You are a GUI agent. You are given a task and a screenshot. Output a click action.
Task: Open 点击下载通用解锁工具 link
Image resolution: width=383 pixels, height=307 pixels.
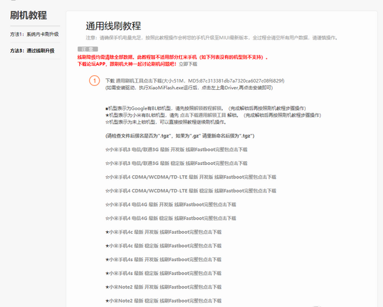coord(203,115)
